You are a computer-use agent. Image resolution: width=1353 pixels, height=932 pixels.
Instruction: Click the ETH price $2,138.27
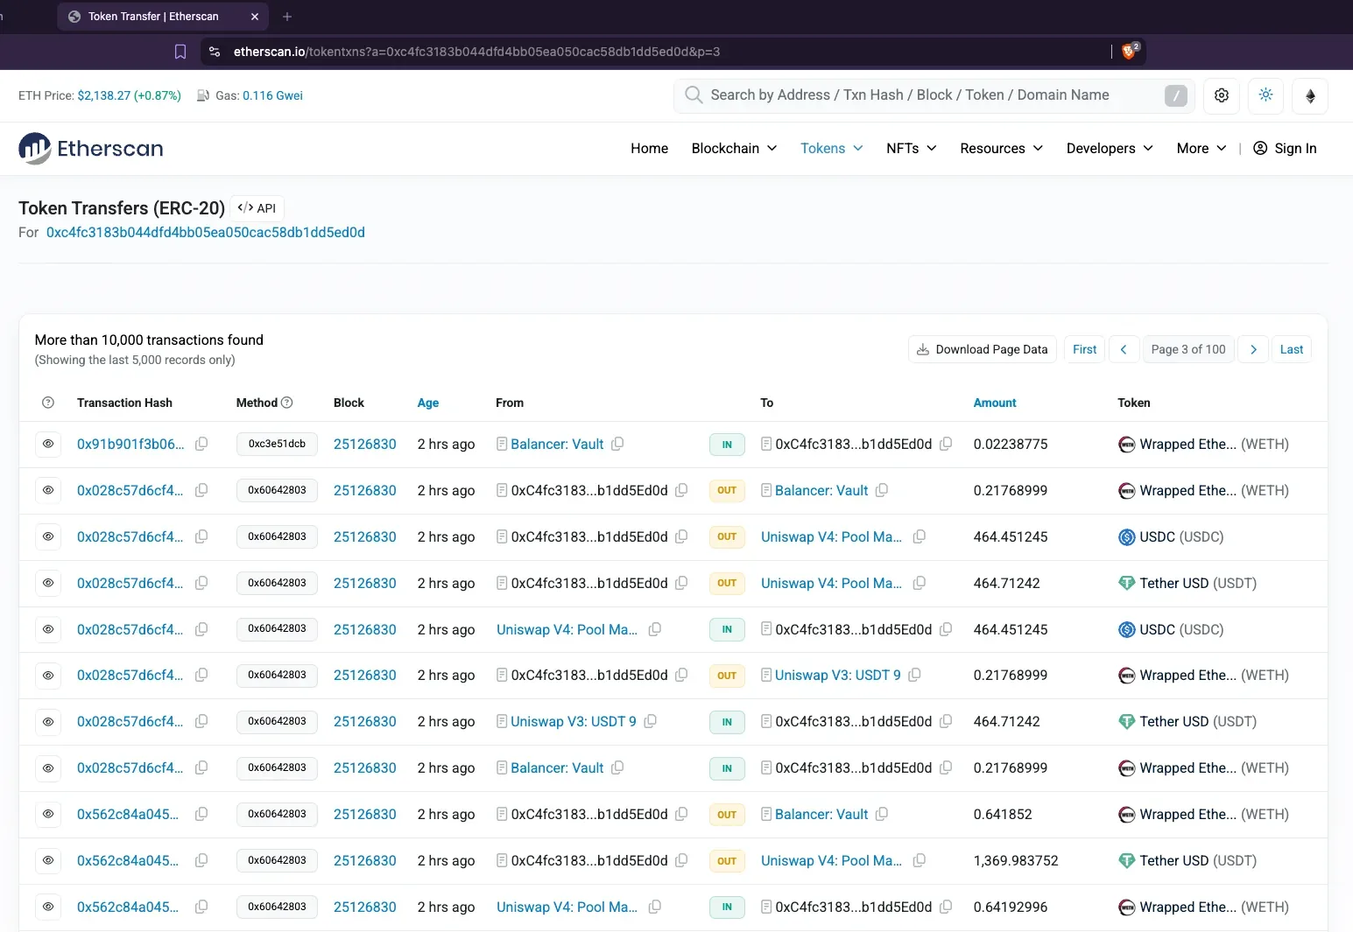pos(103,95)
